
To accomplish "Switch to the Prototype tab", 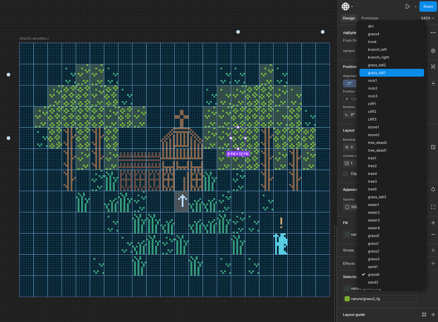I will (x=370, y=18).
